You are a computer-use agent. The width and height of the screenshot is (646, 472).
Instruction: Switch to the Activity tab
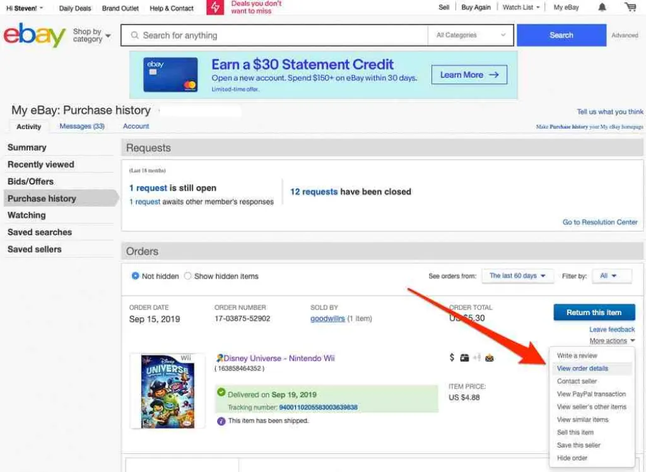click(28, 127)
